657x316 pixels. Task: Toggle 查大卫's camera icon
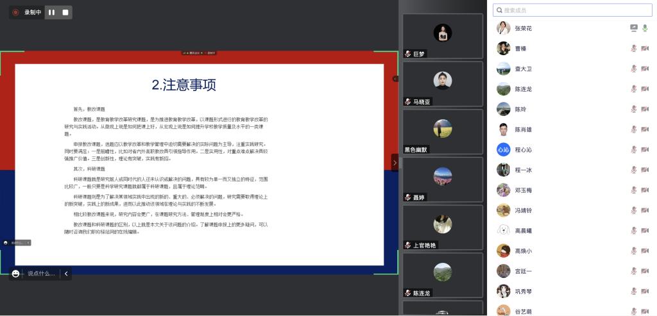pos(645,69)
